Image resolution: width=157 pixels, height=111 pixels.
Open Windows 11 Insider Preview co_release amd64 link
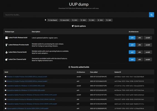click(x=27, y=81)
